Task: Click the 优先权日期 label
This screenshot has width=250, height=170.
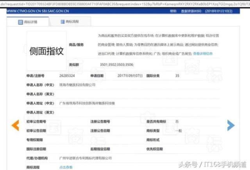Action: click(155, 149)
